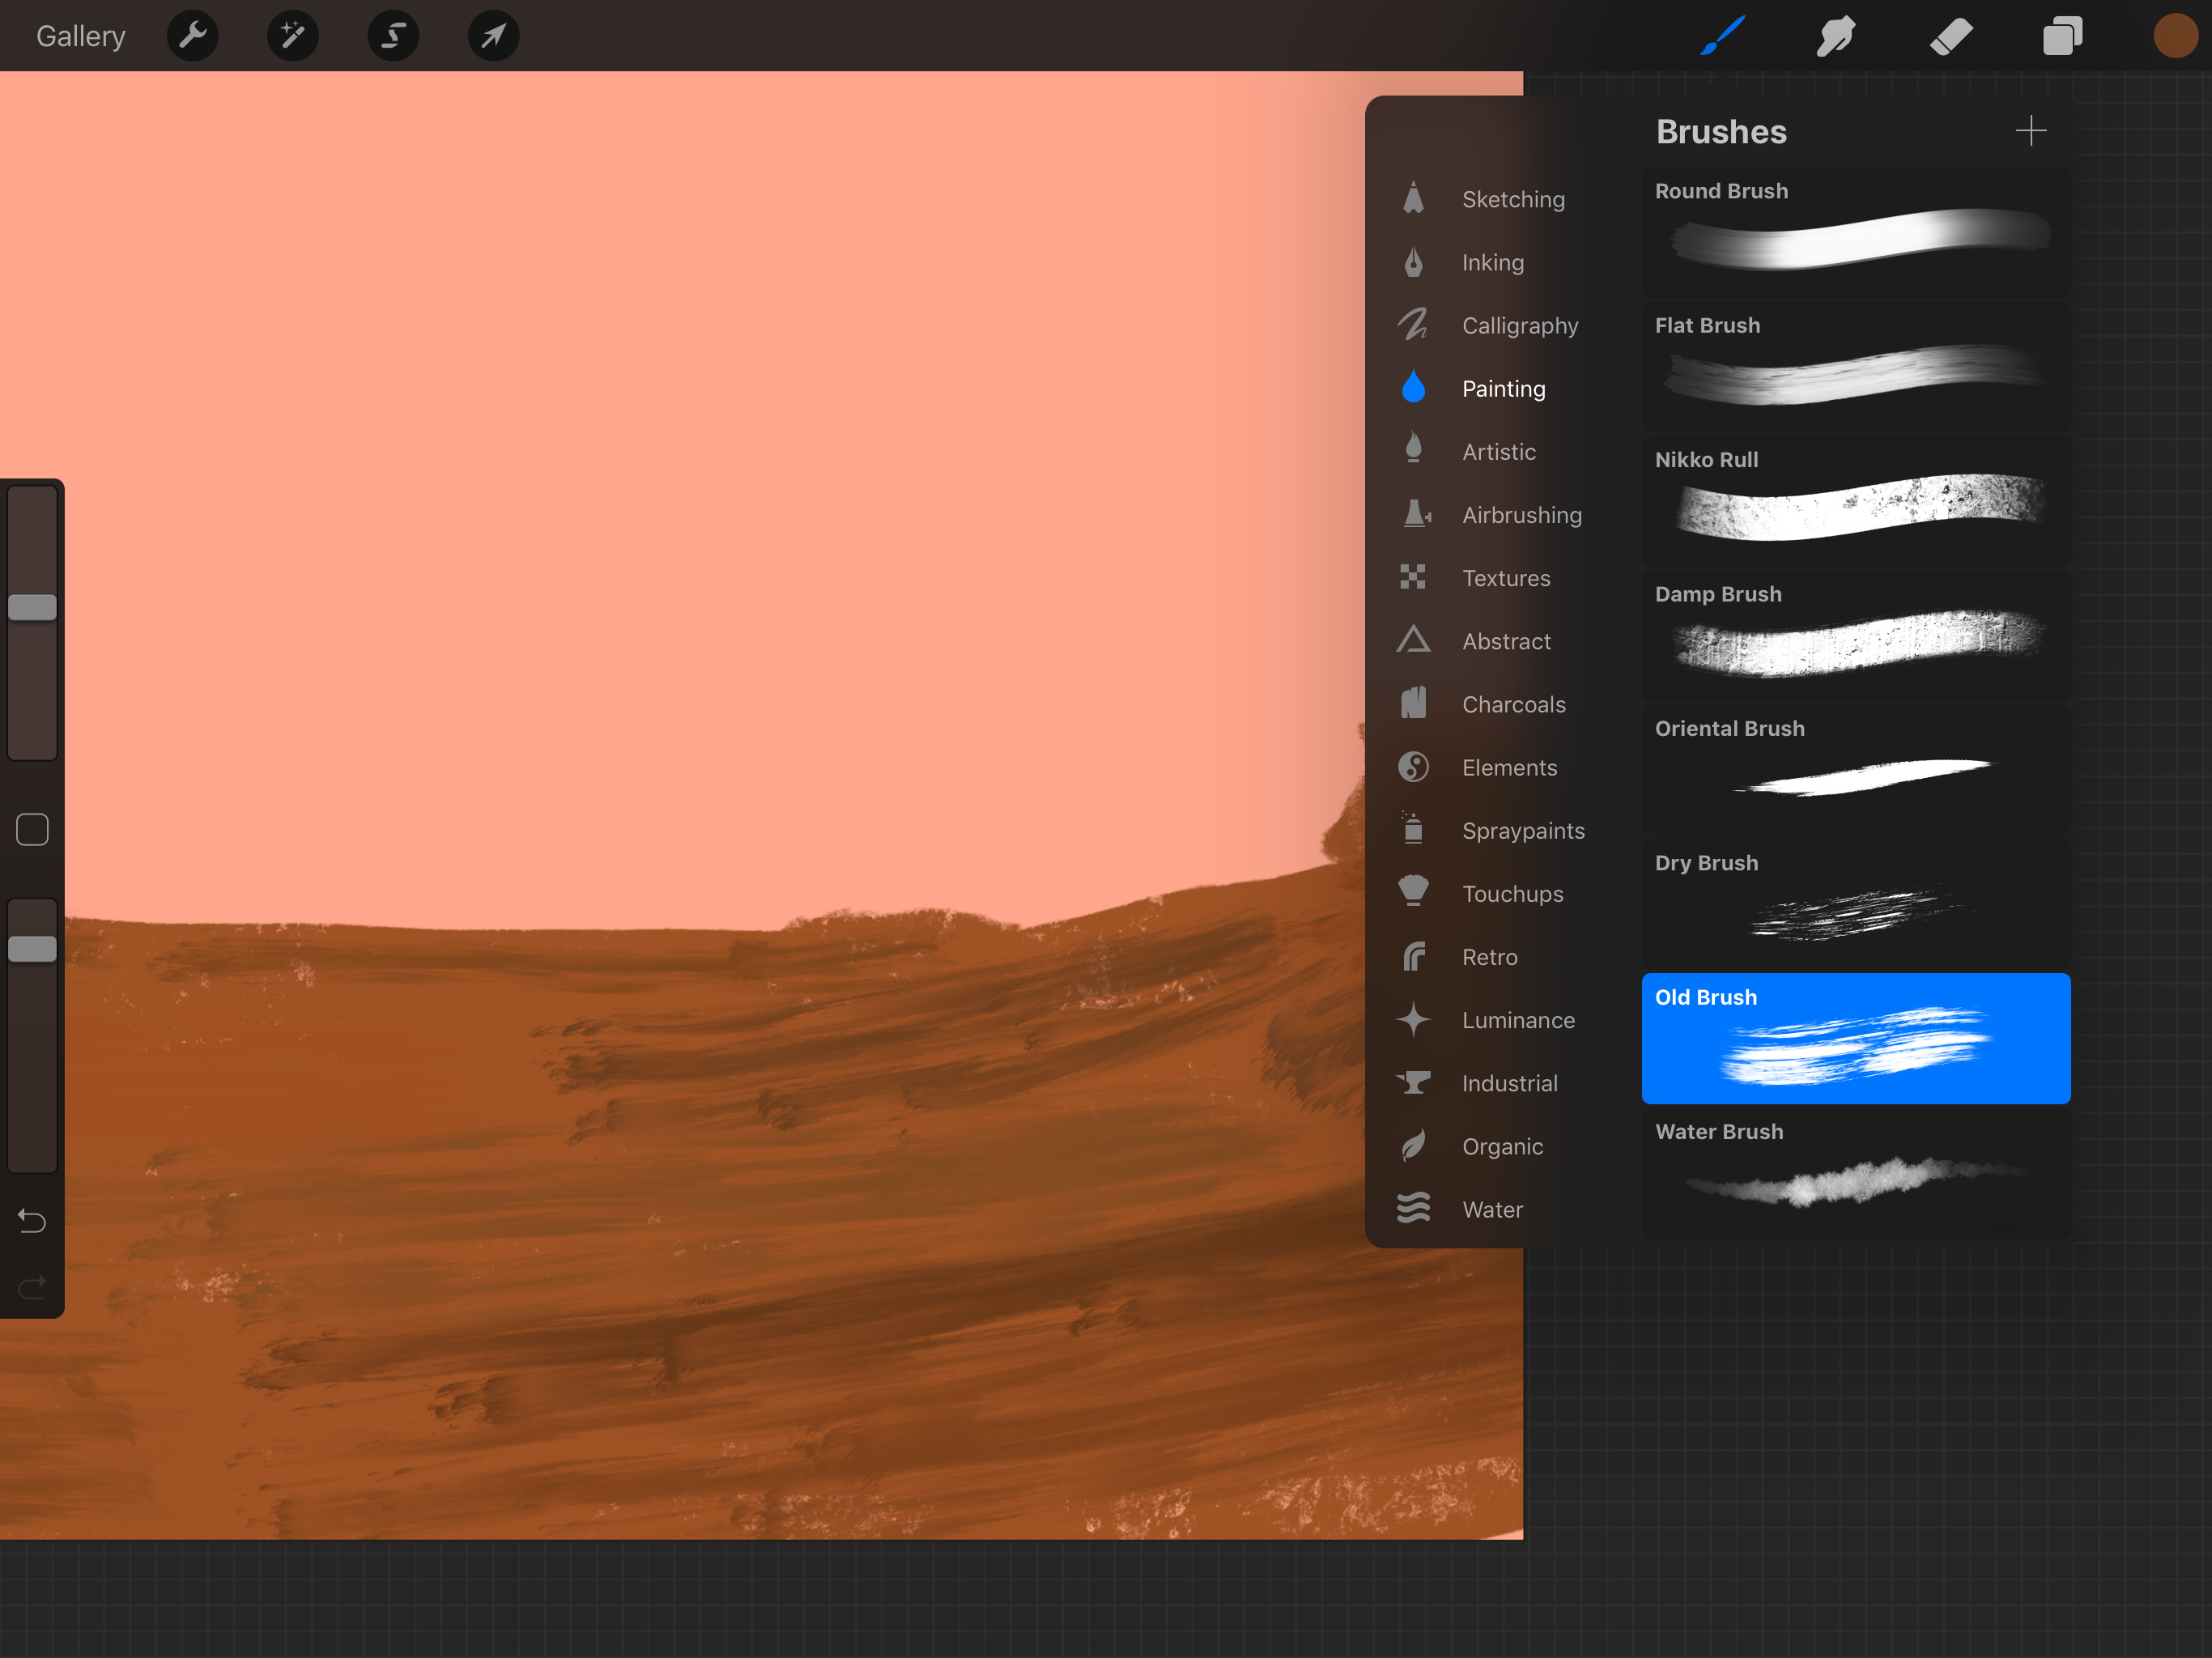Return to the Gallery
The image size is (2212, 1658).
81,36
